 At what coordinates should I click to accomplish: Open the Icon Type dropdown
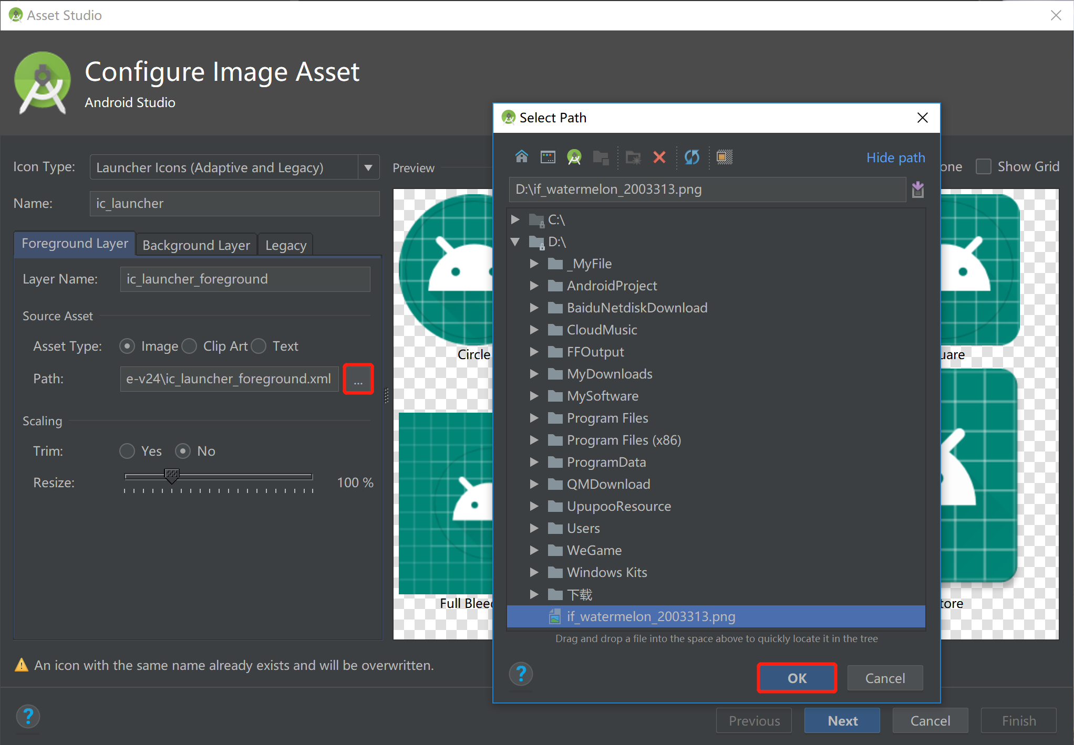click(368, 167)
